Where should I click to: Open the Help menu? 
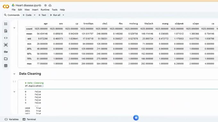tap(62, 10)
